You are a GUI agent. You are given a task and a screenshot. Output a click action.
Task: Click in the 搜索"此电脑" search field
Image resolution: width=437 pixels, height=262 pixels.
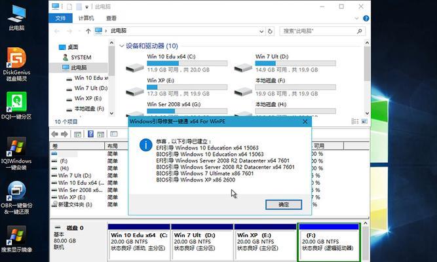pos(318,31)
